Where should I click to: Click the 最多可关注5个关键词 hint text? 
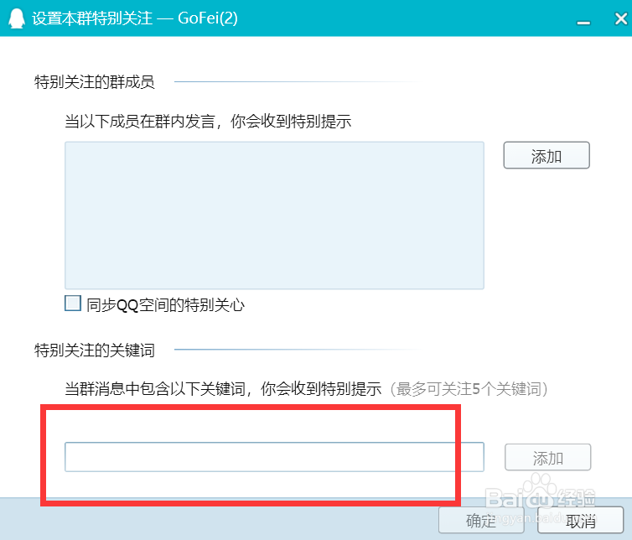click(x=469, y=389)
